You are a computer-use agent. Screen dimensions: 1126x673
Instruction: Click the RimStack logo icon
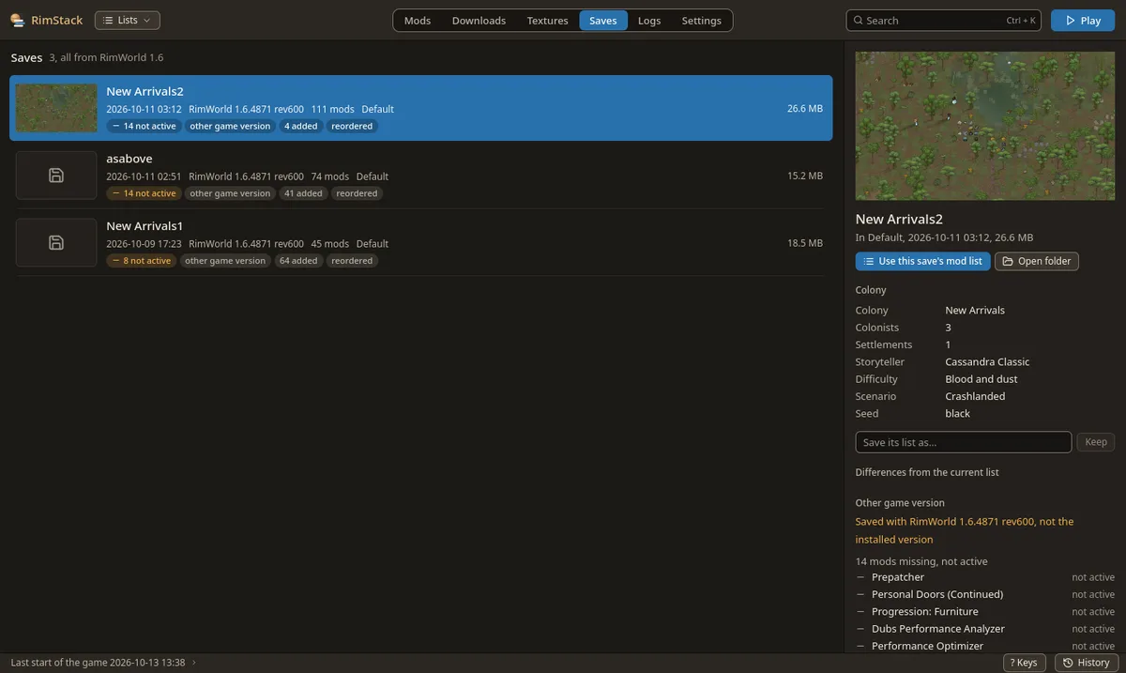pos(17,20)
